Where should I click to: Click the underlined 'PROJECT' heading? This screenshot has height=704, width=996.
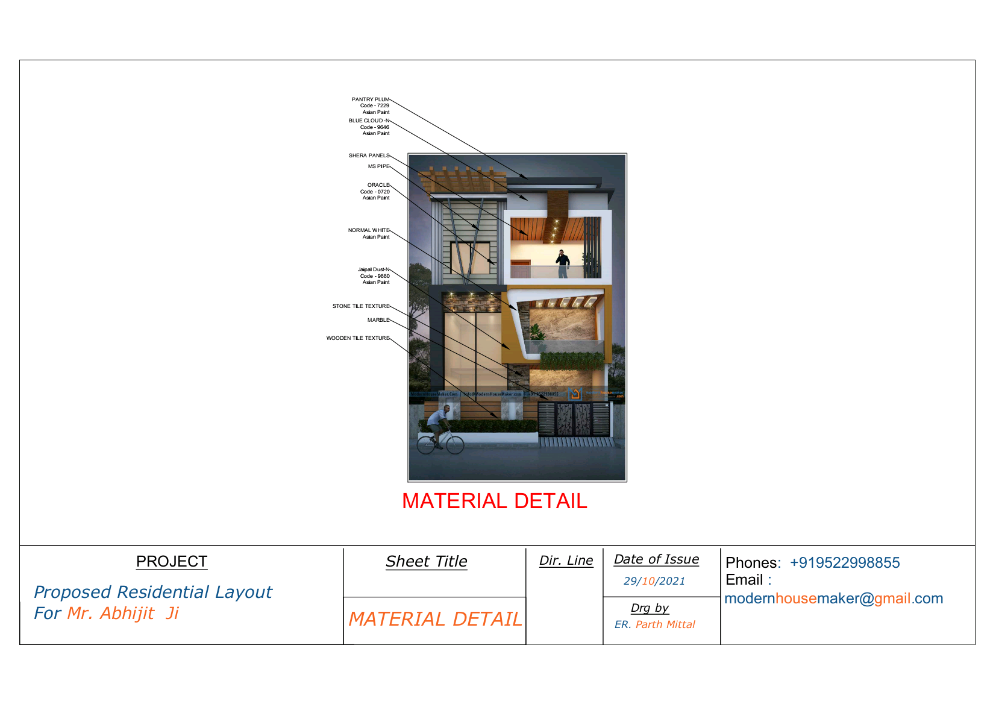point(172,561)
